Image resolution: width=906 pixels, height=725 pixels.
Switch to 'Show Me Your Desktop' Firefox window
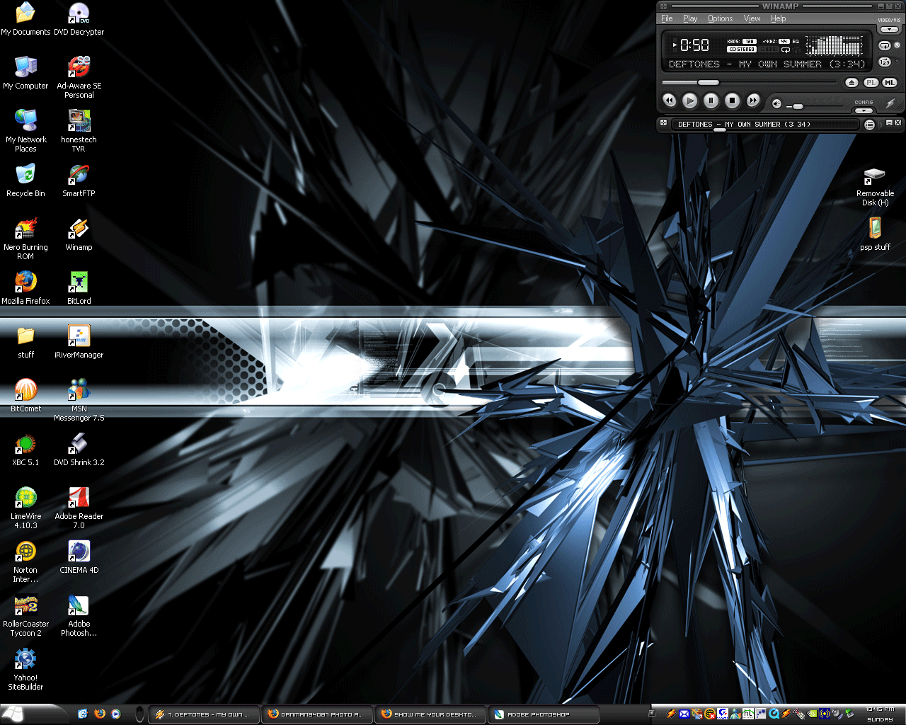430,714
